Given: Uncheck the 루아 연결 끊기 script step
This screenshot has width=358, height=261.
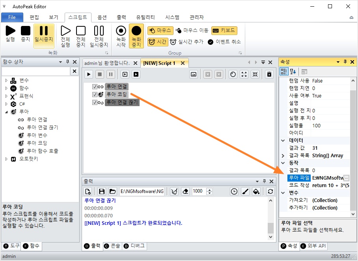Looking at the screenshot, I should click(x=95, y=103).
